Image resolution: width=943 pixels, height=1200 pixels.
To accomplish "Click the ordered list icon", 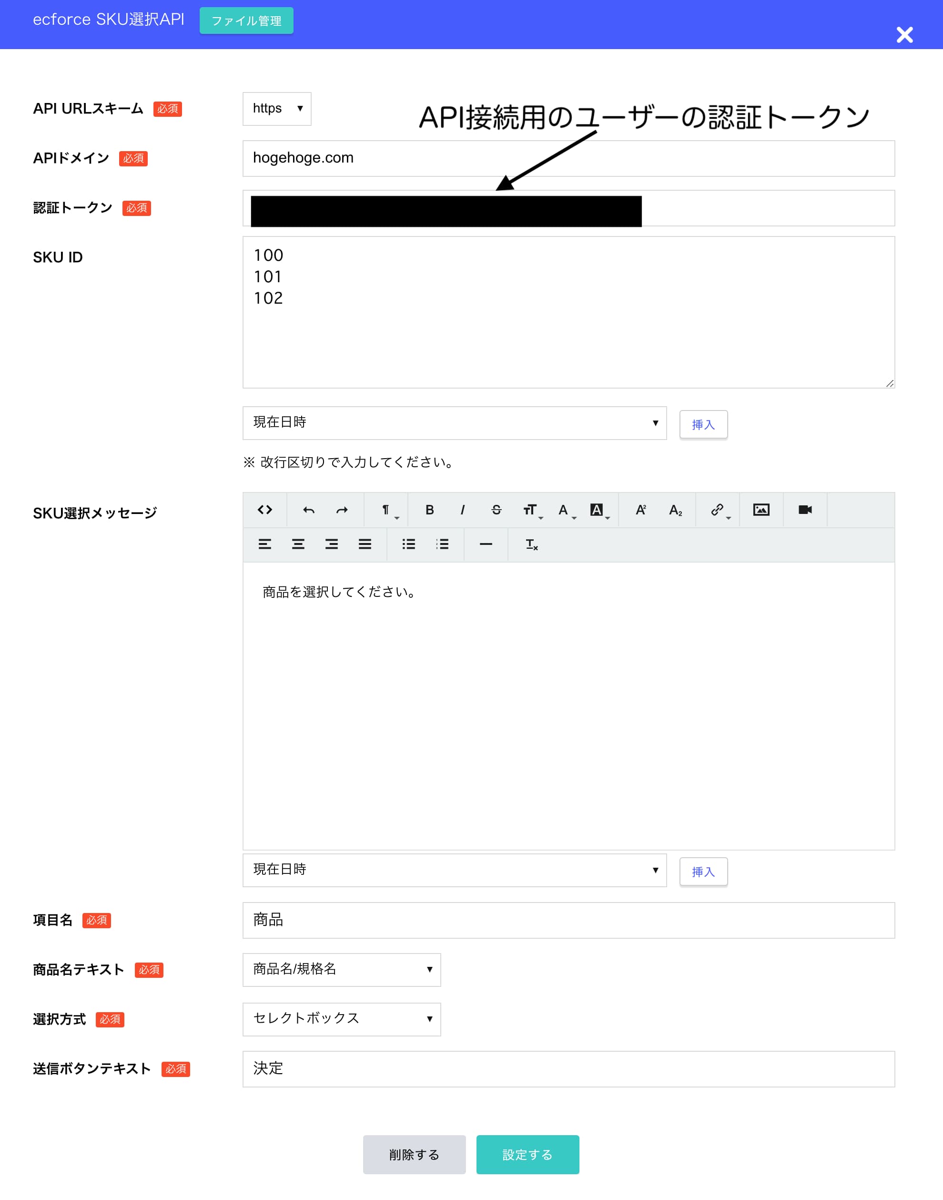I will coord(442,544).
